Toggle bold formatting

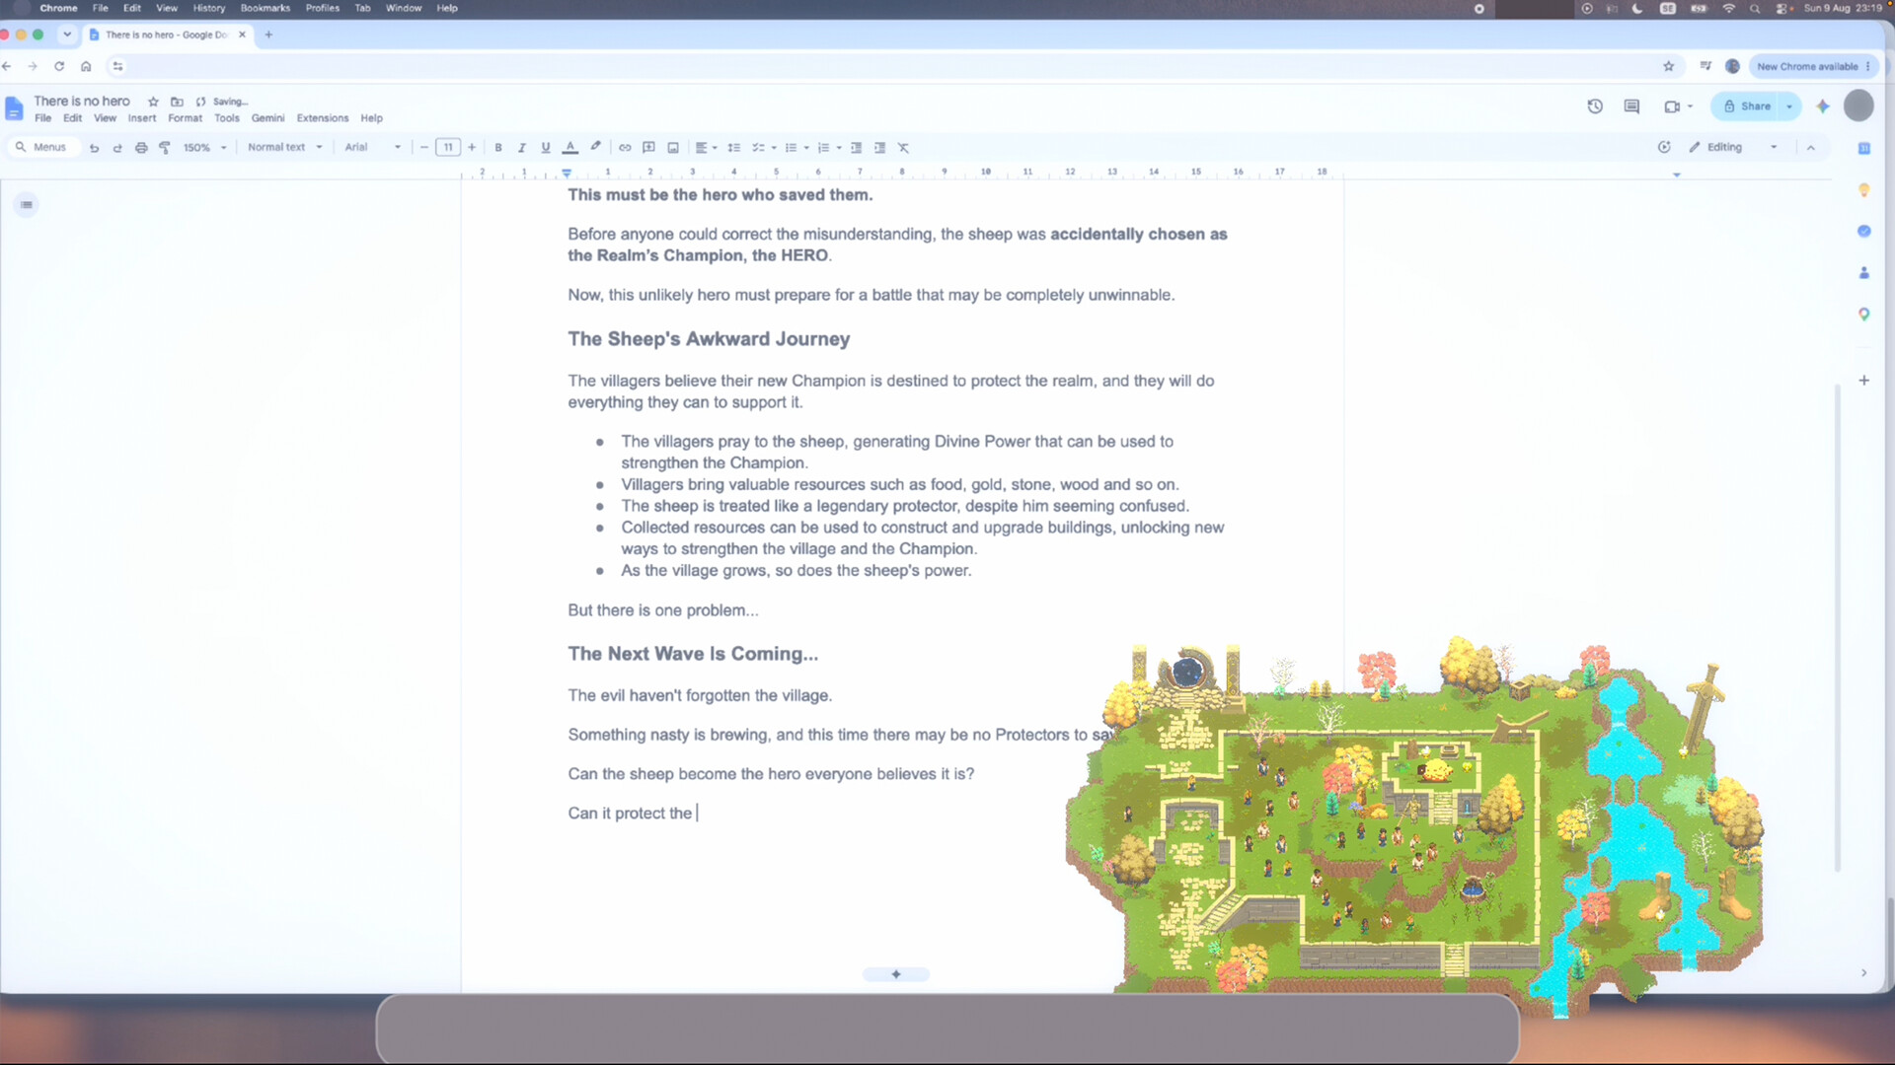[498, 148]
